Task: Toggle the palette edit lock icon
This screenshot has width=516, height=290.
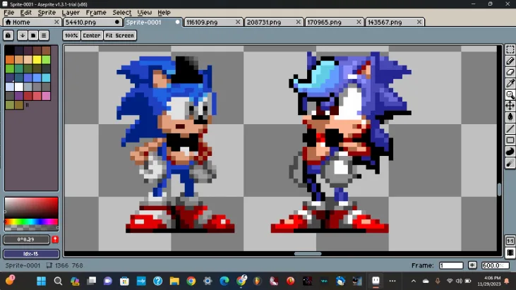Action: tap(8, 35)
